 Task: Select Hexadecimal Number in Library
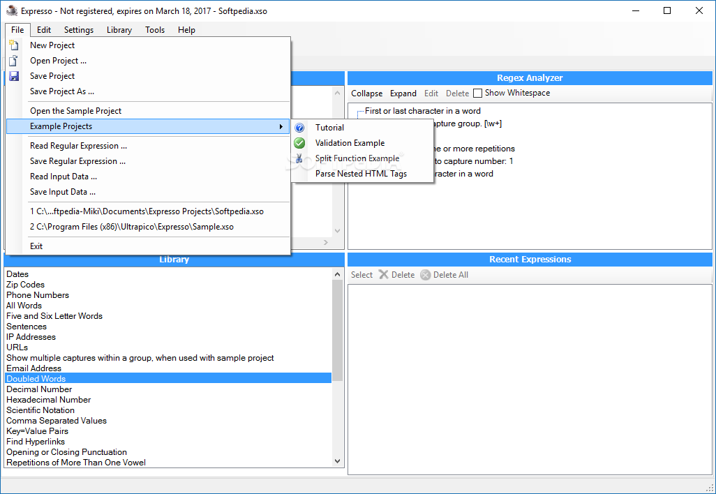(168, 400)
